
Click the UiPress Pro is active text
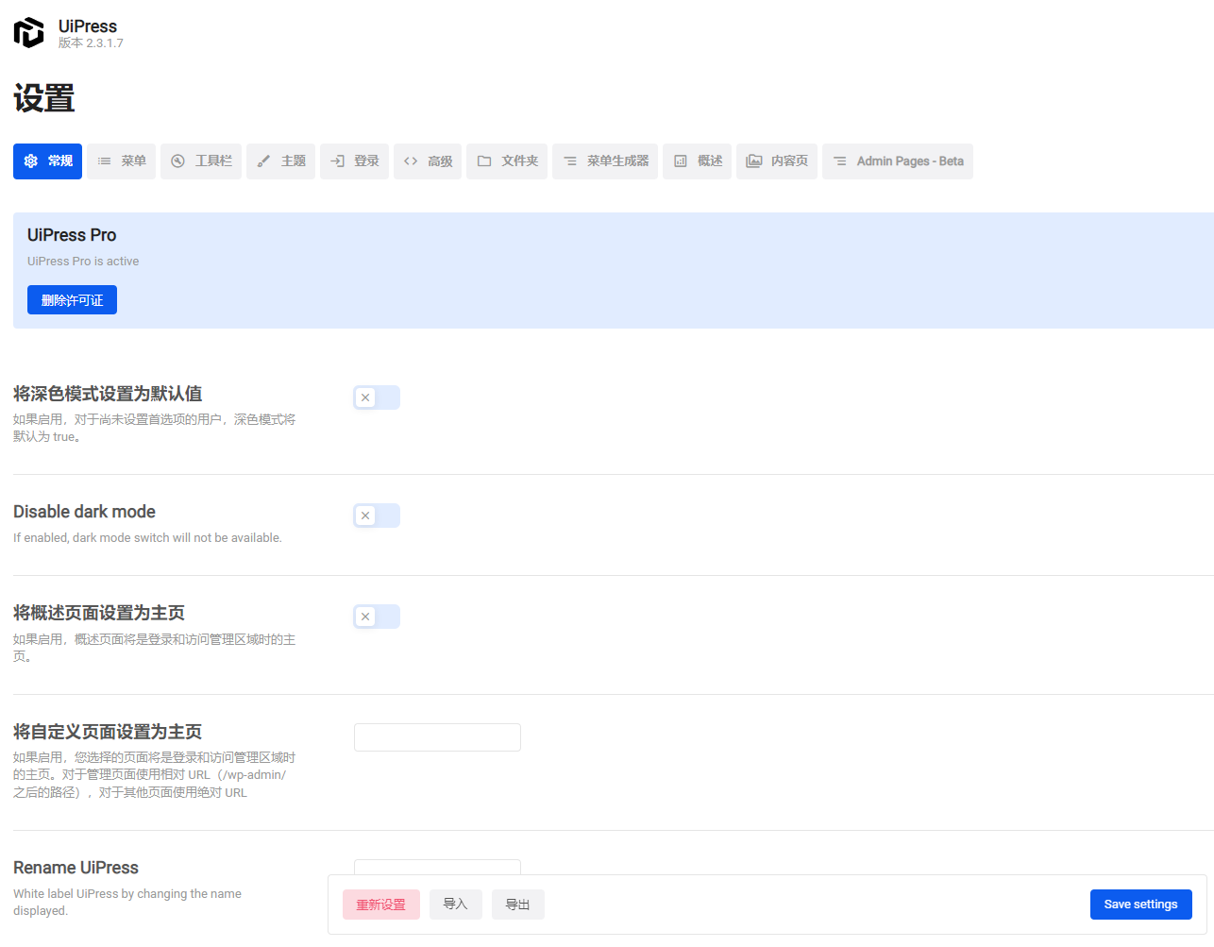(x=83, y=262)
